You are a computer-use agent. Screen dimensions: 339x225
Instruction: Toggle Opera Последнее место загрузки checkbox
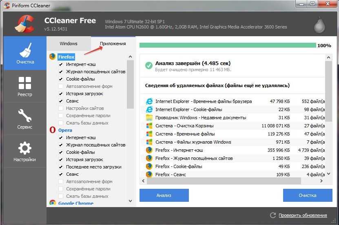tap(61, 167)
